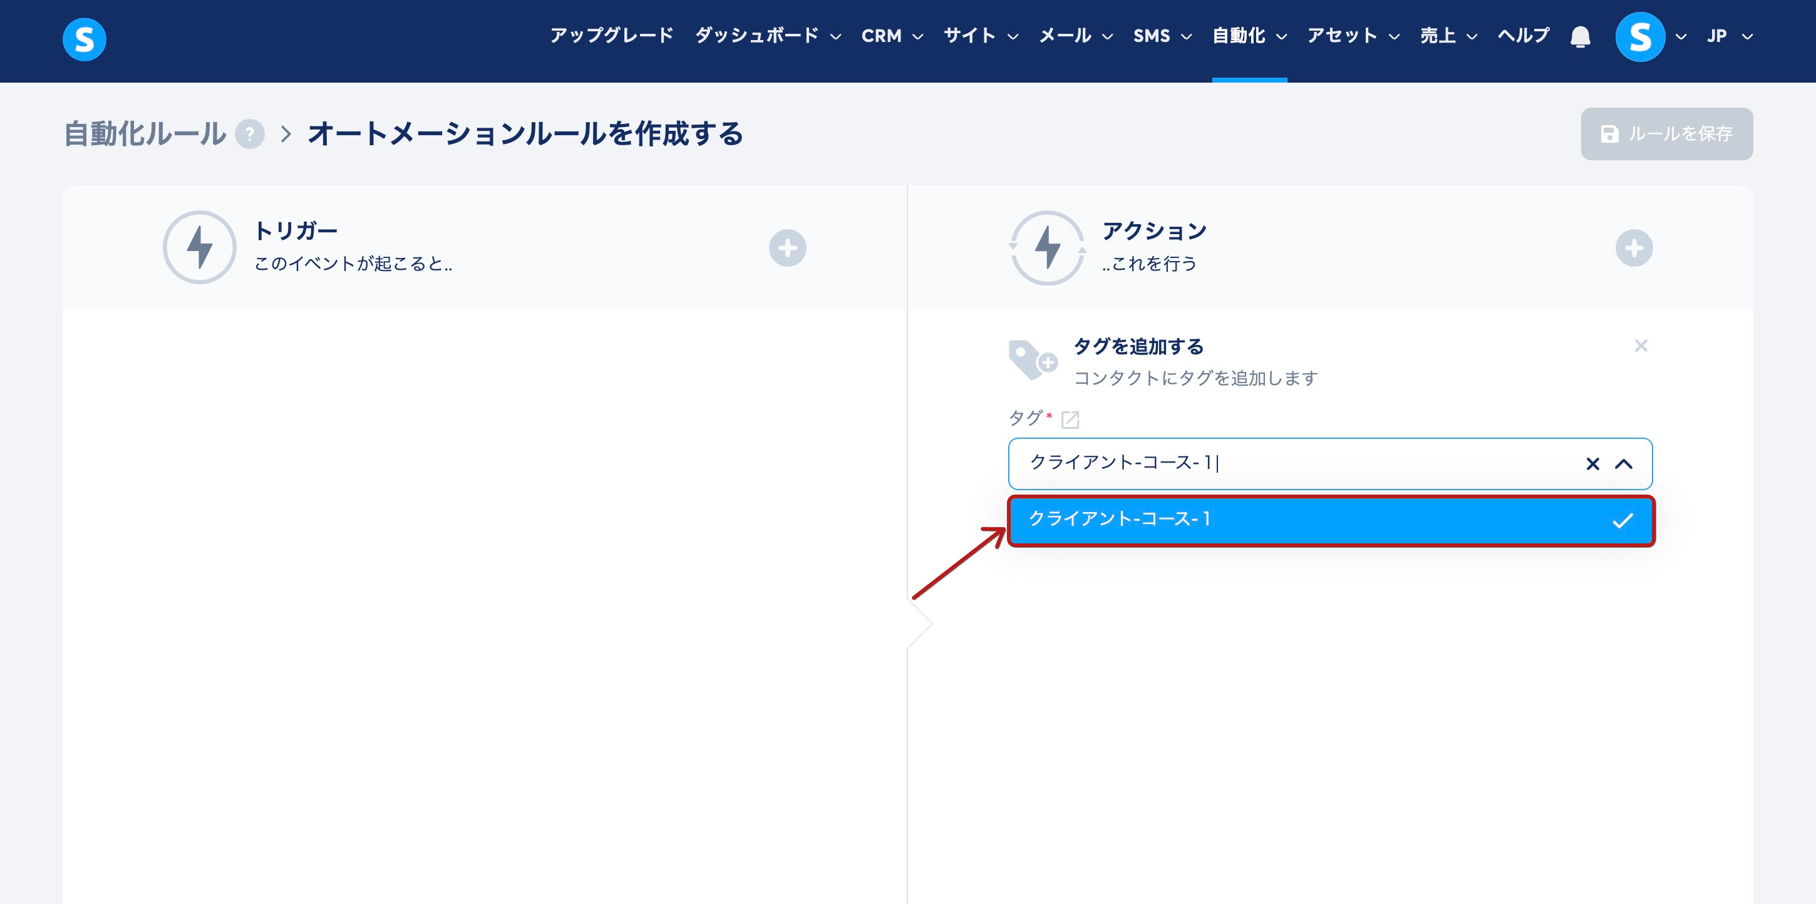Viewport: 1816px width, 904px height.
Task: Click inside the tag search input field
Action: (1339, 464)
